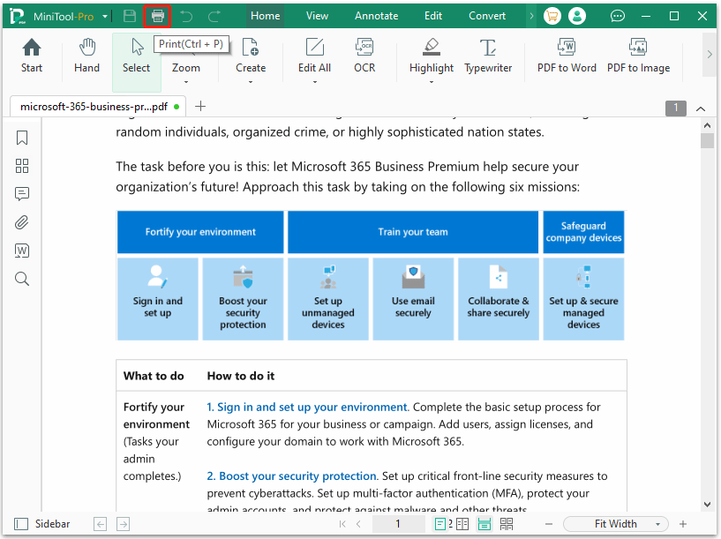Go to previous view arrow
Screen dimensions: 721x539
[x=101, y=524]
